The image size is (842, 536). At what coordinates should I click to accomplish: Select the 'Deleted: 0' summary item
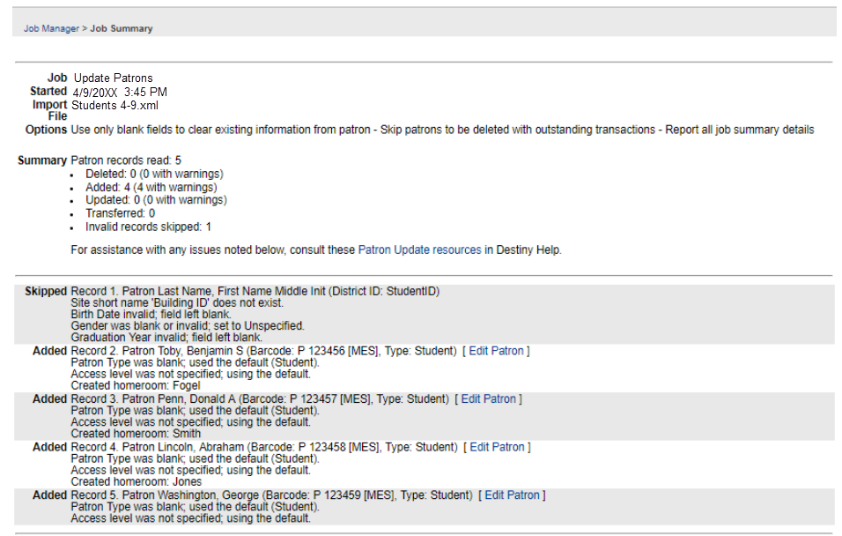[x=154, y=174]
